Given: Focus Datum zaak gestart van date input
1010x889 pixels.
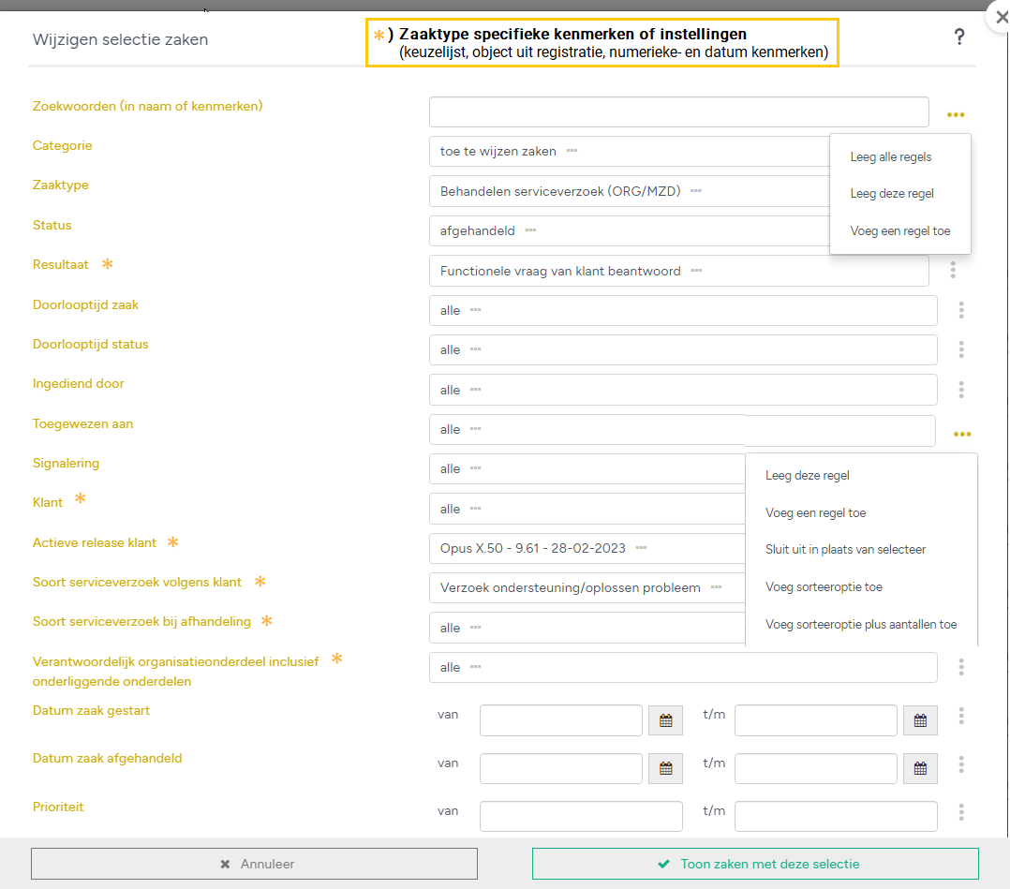Looking at the screenshot, I should pos(561,720).
